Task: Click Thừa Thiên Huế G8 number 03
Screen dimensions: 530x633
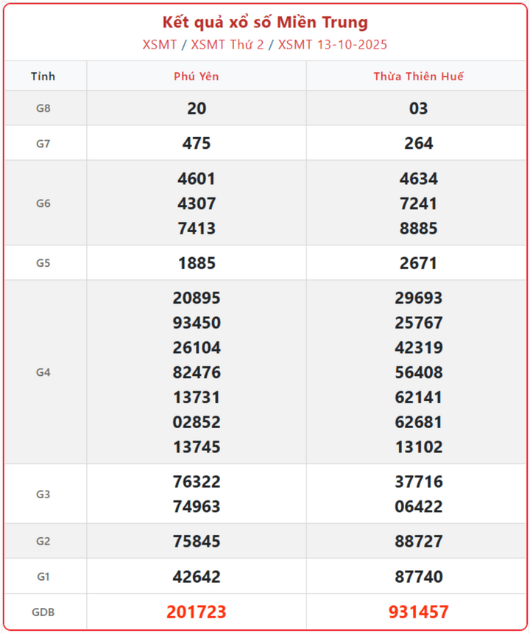Action: 418,108
